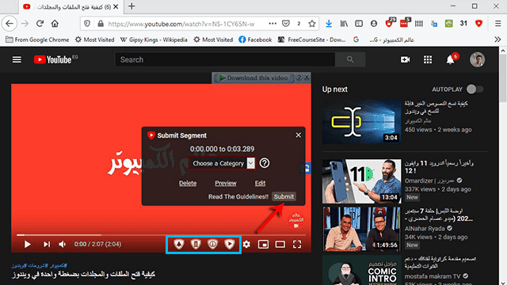507x285 pixels.
Task: Close the Download this video bar
Action: 307,78
